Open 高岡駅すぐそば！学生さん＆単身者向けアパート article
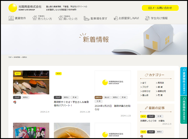 [71, 104]
